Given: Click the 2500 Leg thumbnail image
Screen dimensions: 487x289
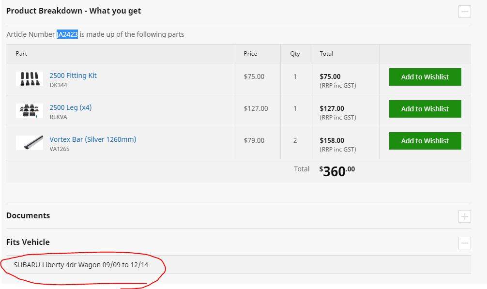Looking at the screenshot, I should 30,111.
